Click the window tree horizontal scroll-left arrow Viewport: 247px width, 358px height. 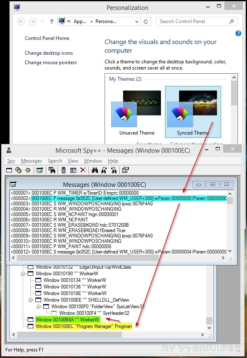tap(14, 335)
